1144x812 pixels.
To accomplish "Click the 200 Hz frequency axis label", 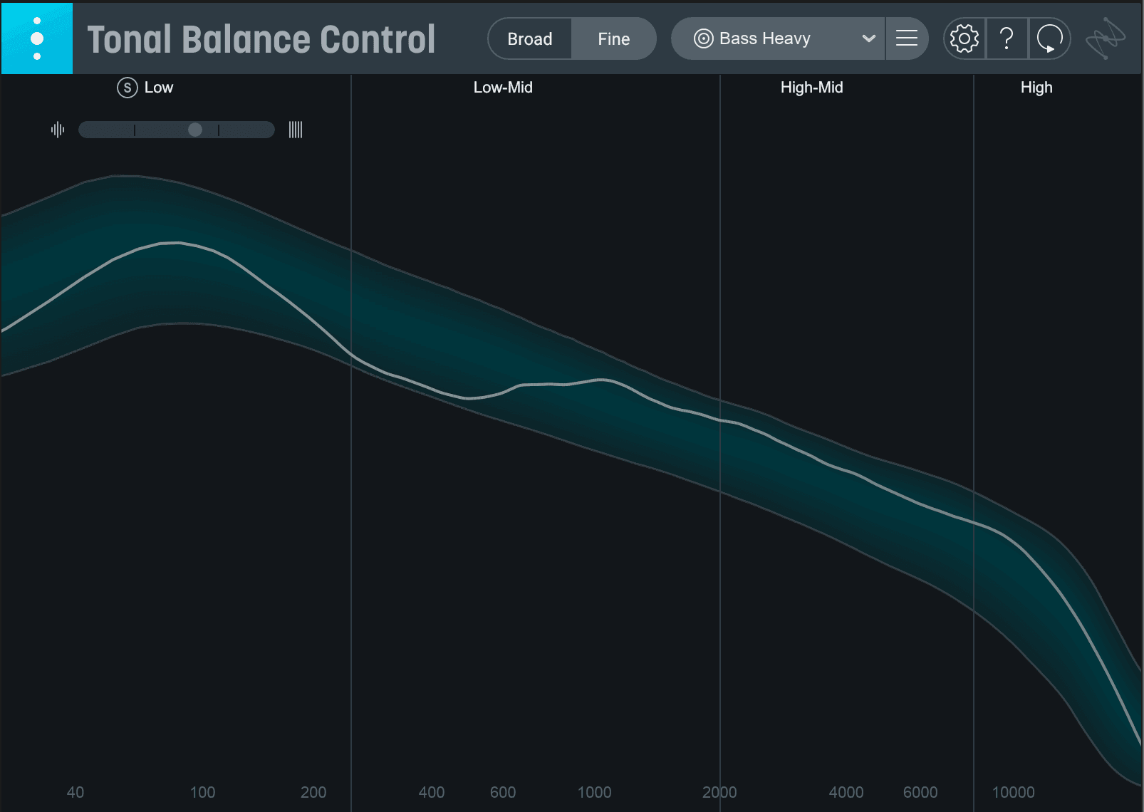I will click(313, 792).
